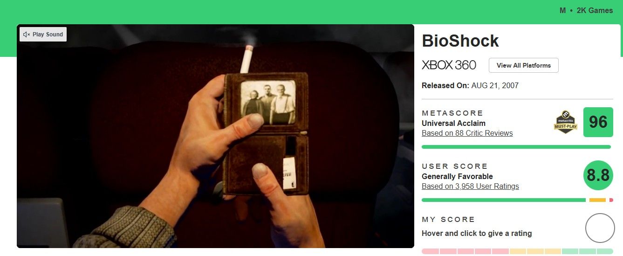Viewport: 623px width, 256px height.
Task: Open Based on 88 Critic Reviews link
Action: point(467,133)
